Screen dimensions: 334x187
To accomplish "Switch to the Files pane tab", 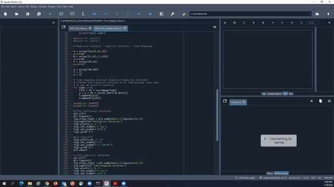I will click(291, 94).
